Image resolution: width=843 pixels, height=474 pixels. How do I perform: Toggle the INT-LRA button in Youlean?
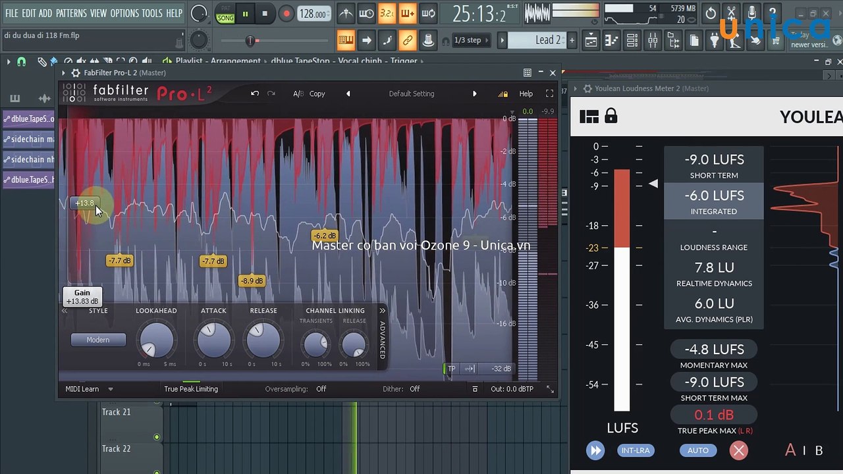click(636, 450)
